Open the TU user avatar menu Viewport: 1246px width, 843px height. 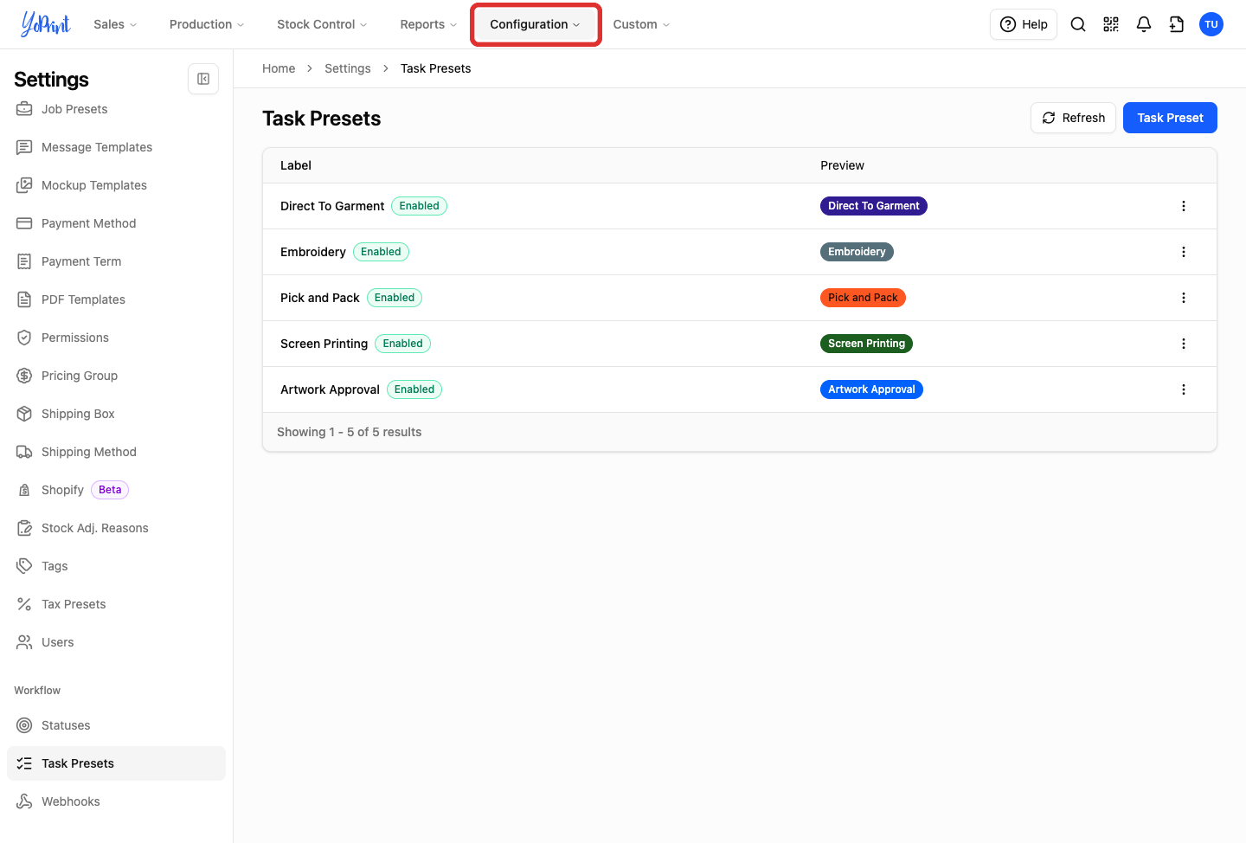pyautogui.click(x=1211, y=24)
